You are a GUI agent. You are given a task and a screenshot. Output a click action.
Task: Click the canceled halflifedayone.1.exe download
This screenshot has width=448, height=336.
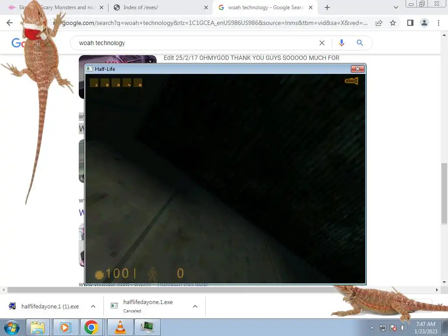(148, 306)
